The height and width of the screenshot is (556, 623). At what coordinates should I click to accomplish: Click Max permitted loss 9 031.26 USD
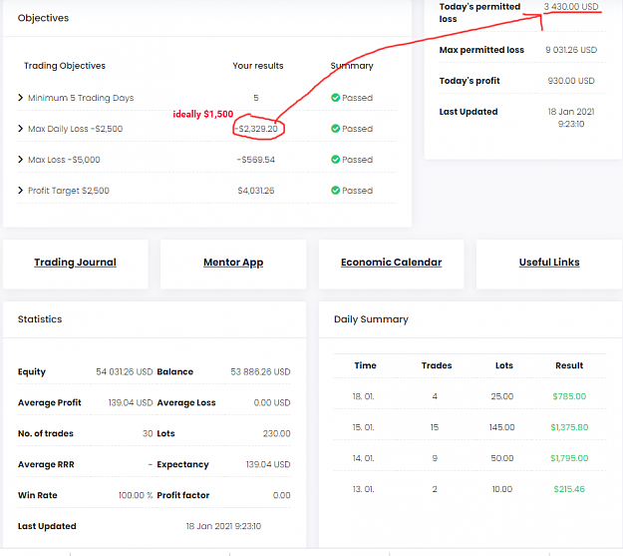571,50
